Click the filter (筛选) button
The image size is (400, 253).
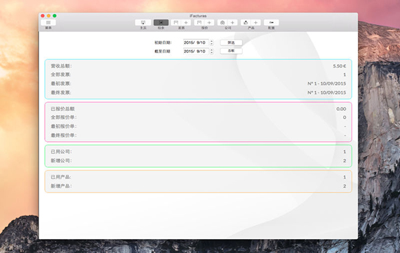[x=231, y=43]
